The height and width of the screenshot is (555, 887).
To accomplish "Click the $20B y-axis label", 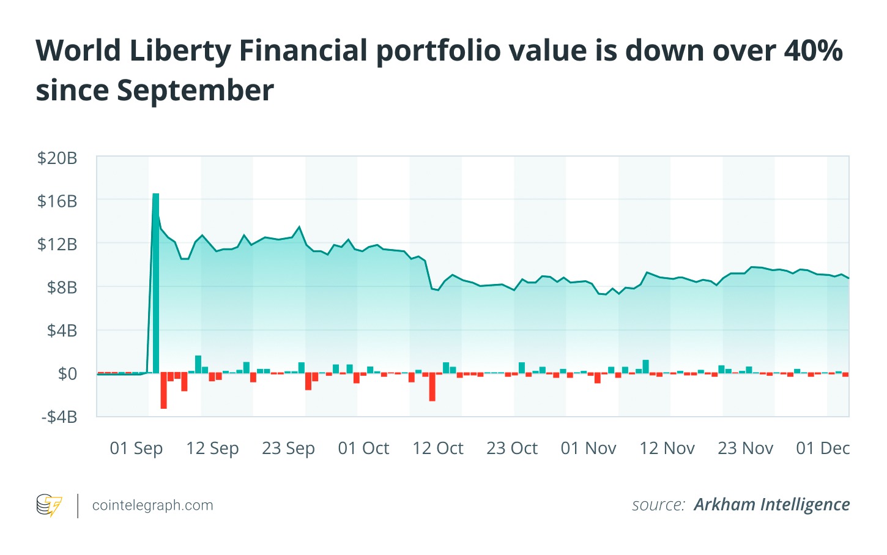I will (x=57, y=158).
